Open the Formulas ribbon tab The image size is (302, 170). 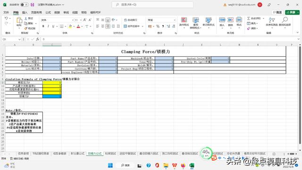point(48,12)
